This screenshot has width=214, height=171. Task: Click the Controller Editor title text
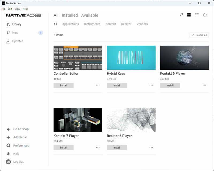click(x=66, y=74)
